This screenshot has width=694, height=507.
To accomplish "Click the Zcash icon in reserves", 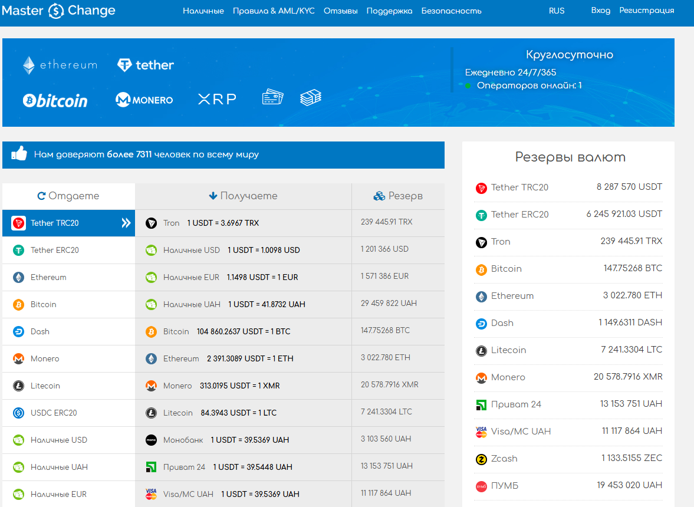I will (x=481, y=459).
